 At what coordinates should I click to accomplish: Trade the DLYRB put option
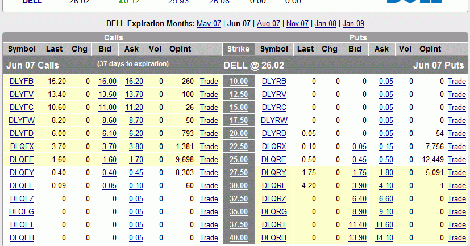tap(457, 81)
